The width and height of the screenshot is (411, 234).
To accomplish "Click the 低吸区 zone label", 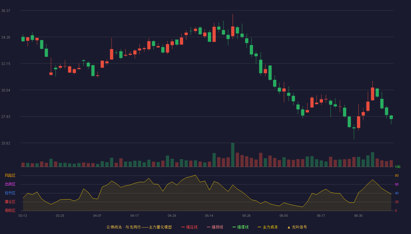I will 10,210.
